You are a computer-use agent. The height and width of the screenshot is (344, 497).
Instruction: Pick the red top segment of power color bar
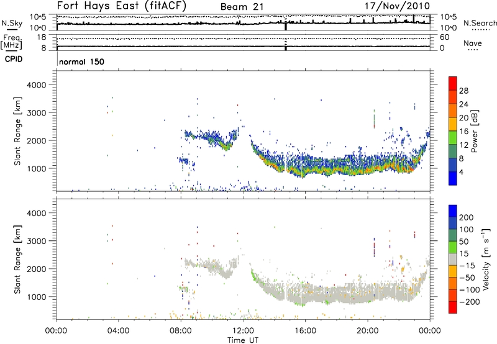(453, 84)
